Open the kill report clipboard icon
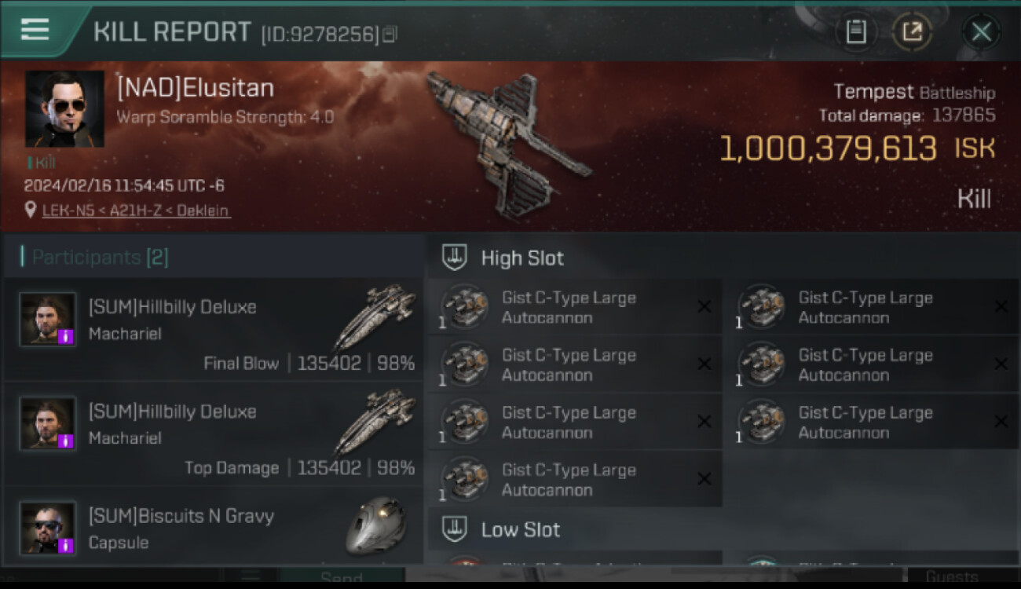The height and width of the screenshot is (589, 1021). (855, 31)
